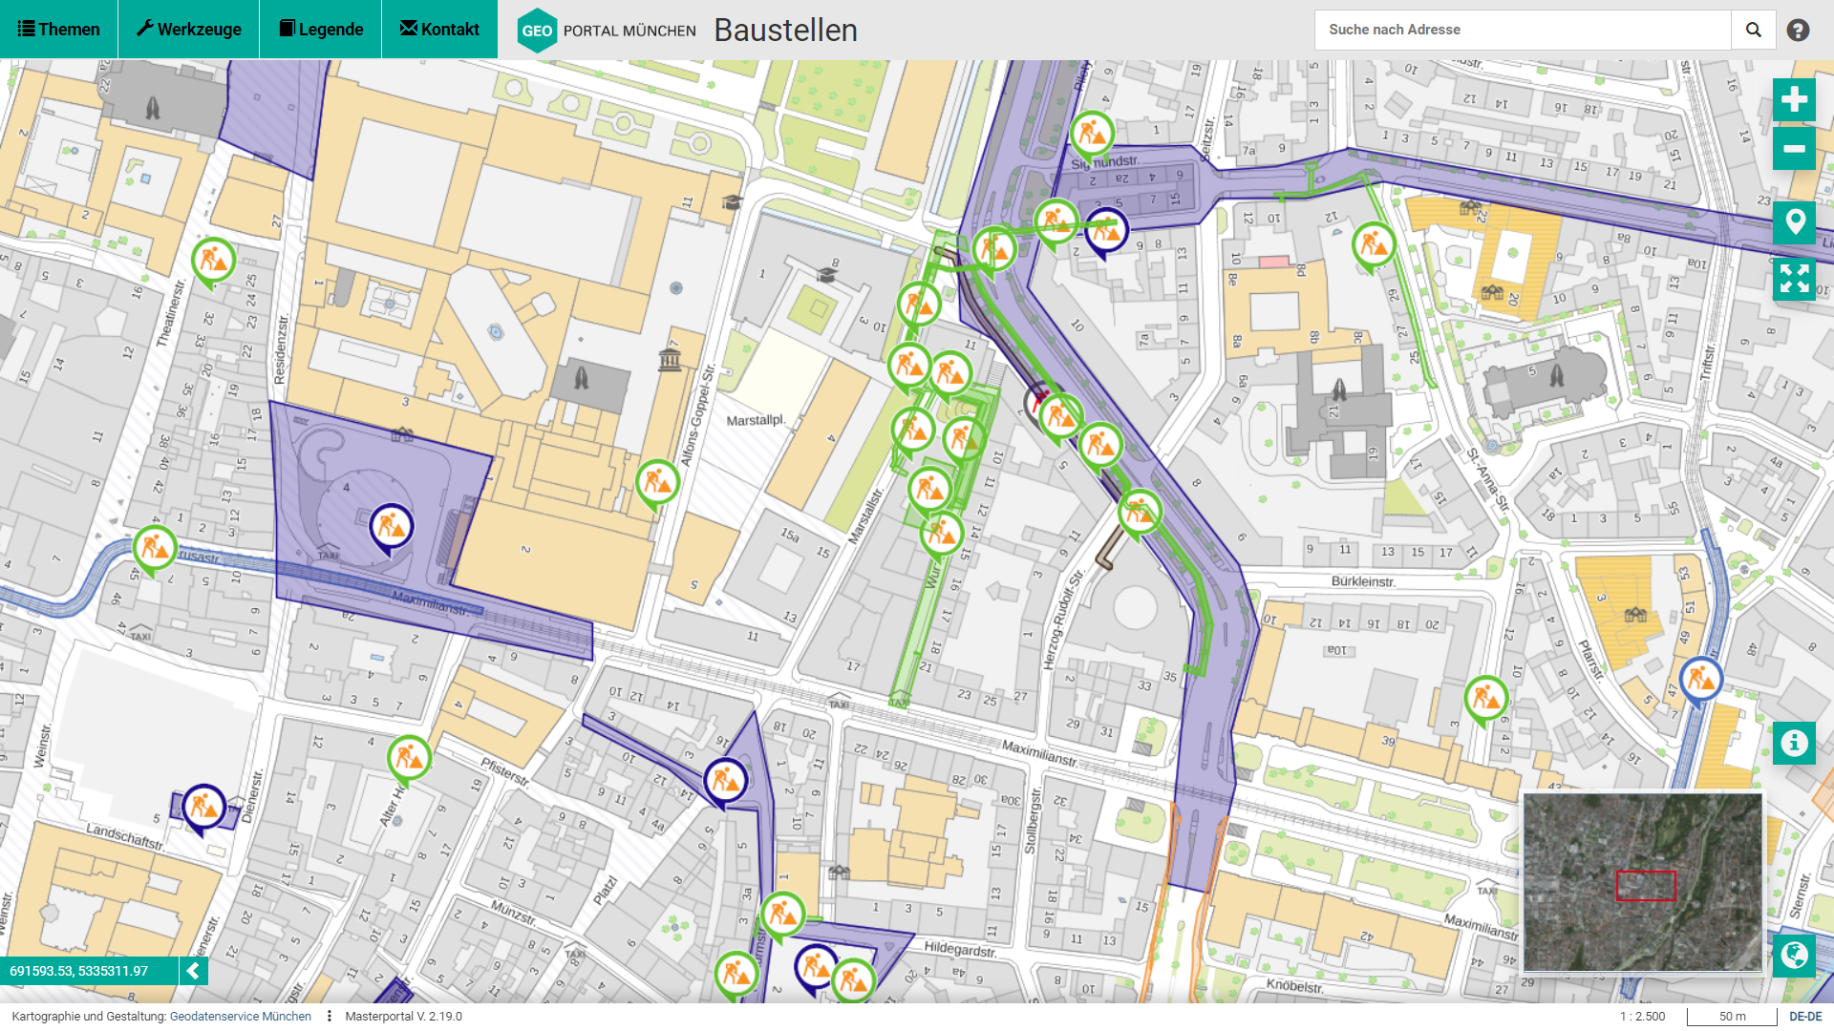Select construction marker near Pfarrstr. 47
Image resolution: width=1834 pixels, height=1031 pixels.
(x=1701, y=680)
